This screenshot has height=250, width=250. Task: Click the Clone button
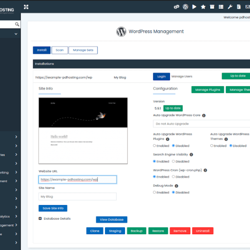point(95,231)
